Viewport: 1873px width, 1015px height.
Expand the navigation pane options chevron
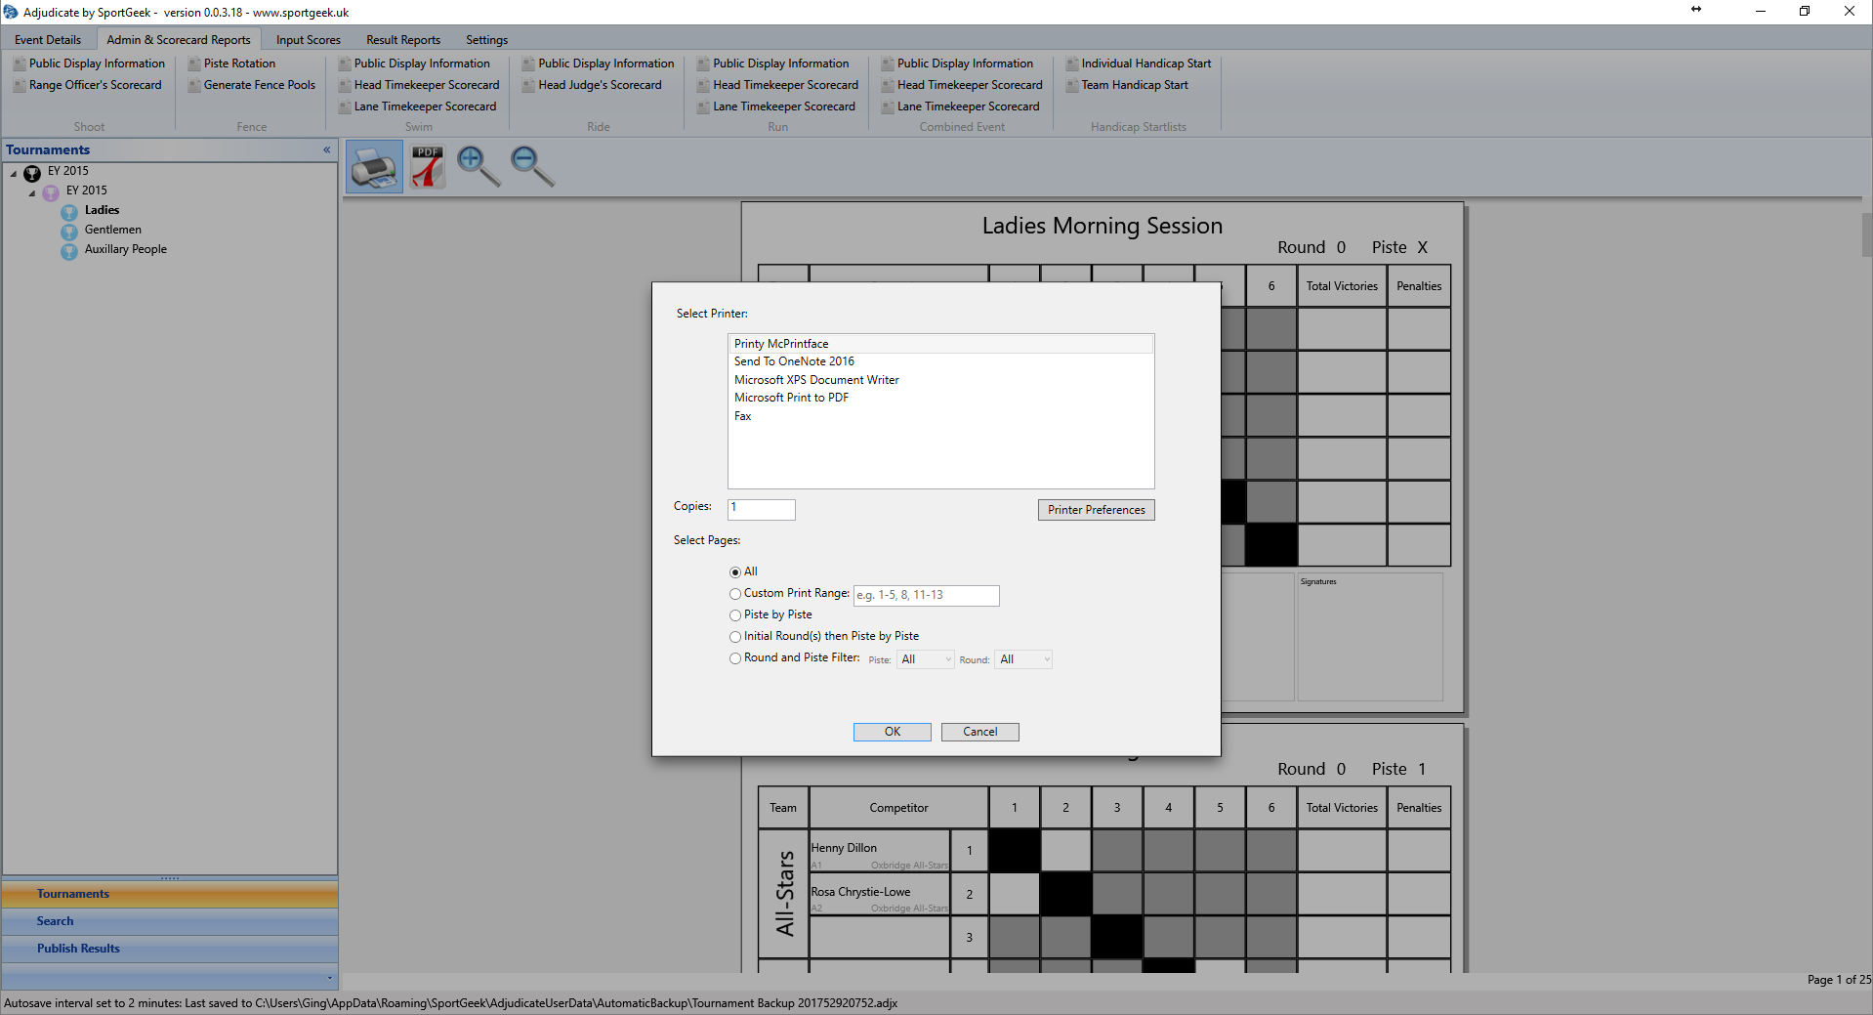[x=330, y=977]
